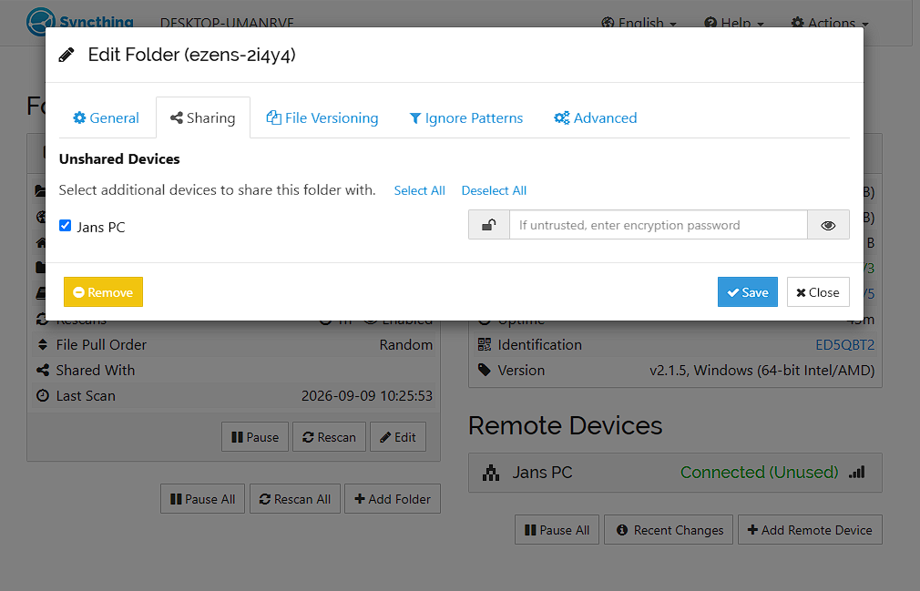Open the General tab
The height and width of the screenshot is (591, 920).
[107, 117]
